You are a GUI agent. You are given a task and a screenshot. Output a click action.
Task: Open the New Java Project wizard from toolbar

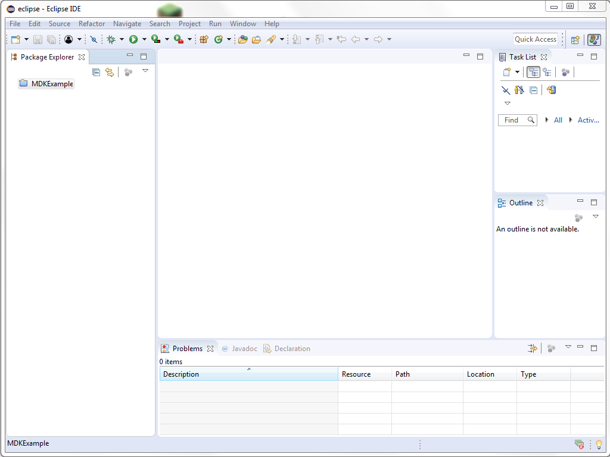click(204, 39)
